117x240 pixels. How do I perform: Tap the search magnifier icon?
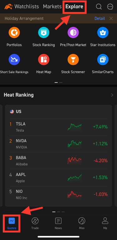pyautogui.click(x=99, y=7)
